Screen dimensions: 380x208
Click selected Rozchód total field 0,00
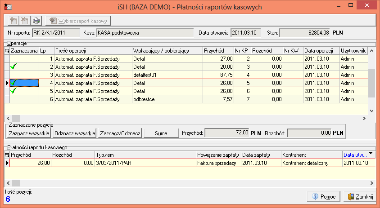click(x=309, y=133)
